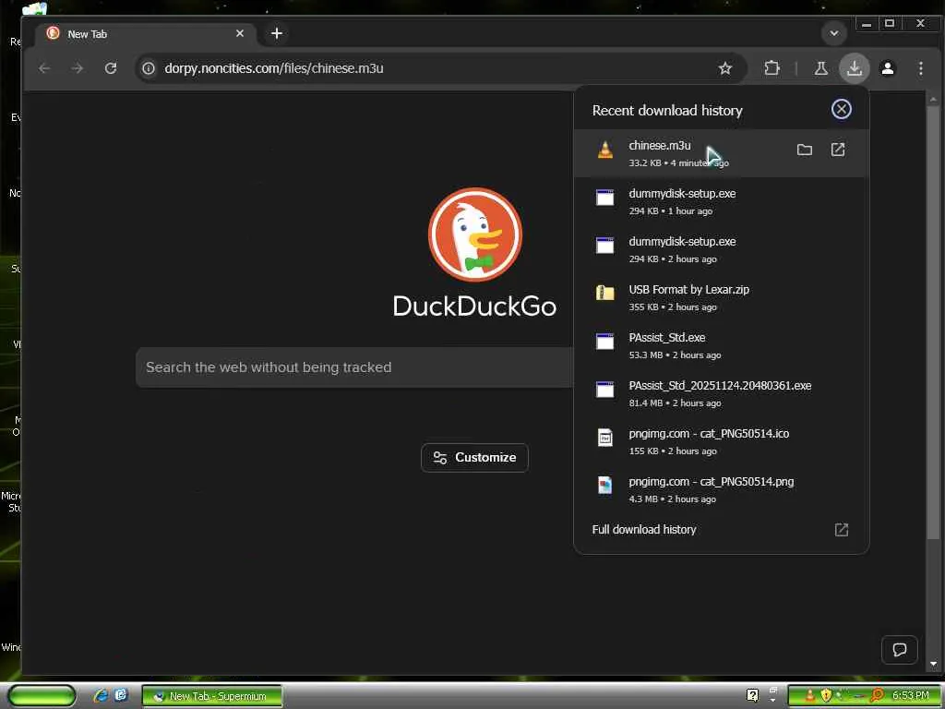Screen dimensions: 945x709
Task: Open Full download history link
Action: pyautogui.click(x=643, y=529)
